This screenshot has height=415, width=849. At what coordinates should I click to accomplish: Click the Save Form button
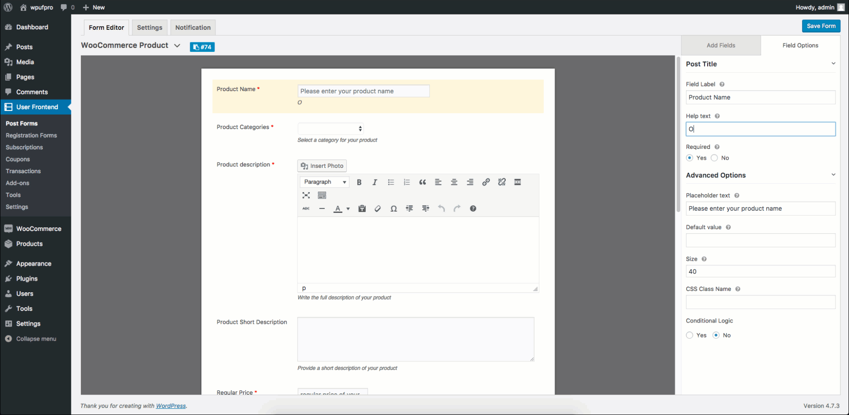click(x=821, y=26)
